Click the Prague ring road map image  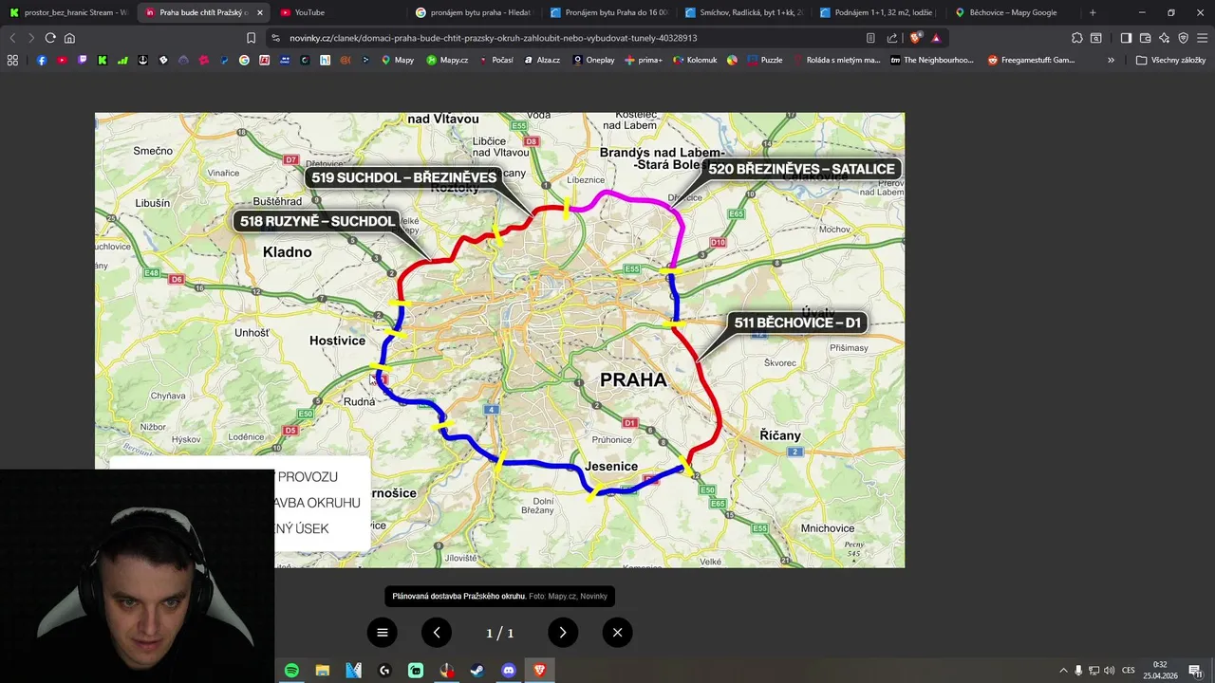pyautogui.click(x=499, y=340)
